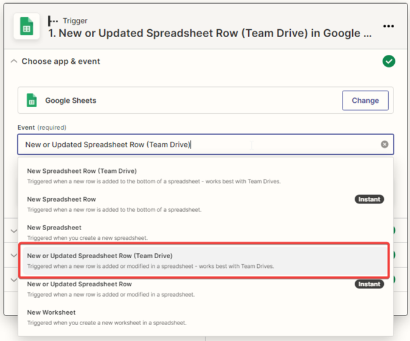Open the three-dot more options menu

(389, 26)
